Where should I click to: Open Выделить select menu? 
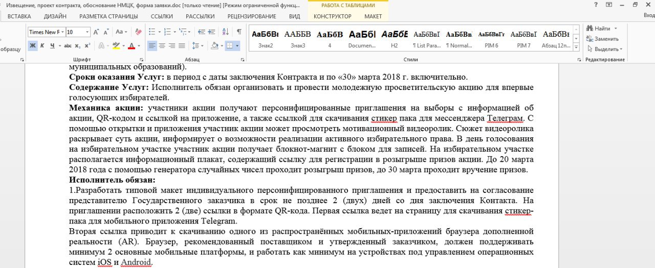click(604, 49)
